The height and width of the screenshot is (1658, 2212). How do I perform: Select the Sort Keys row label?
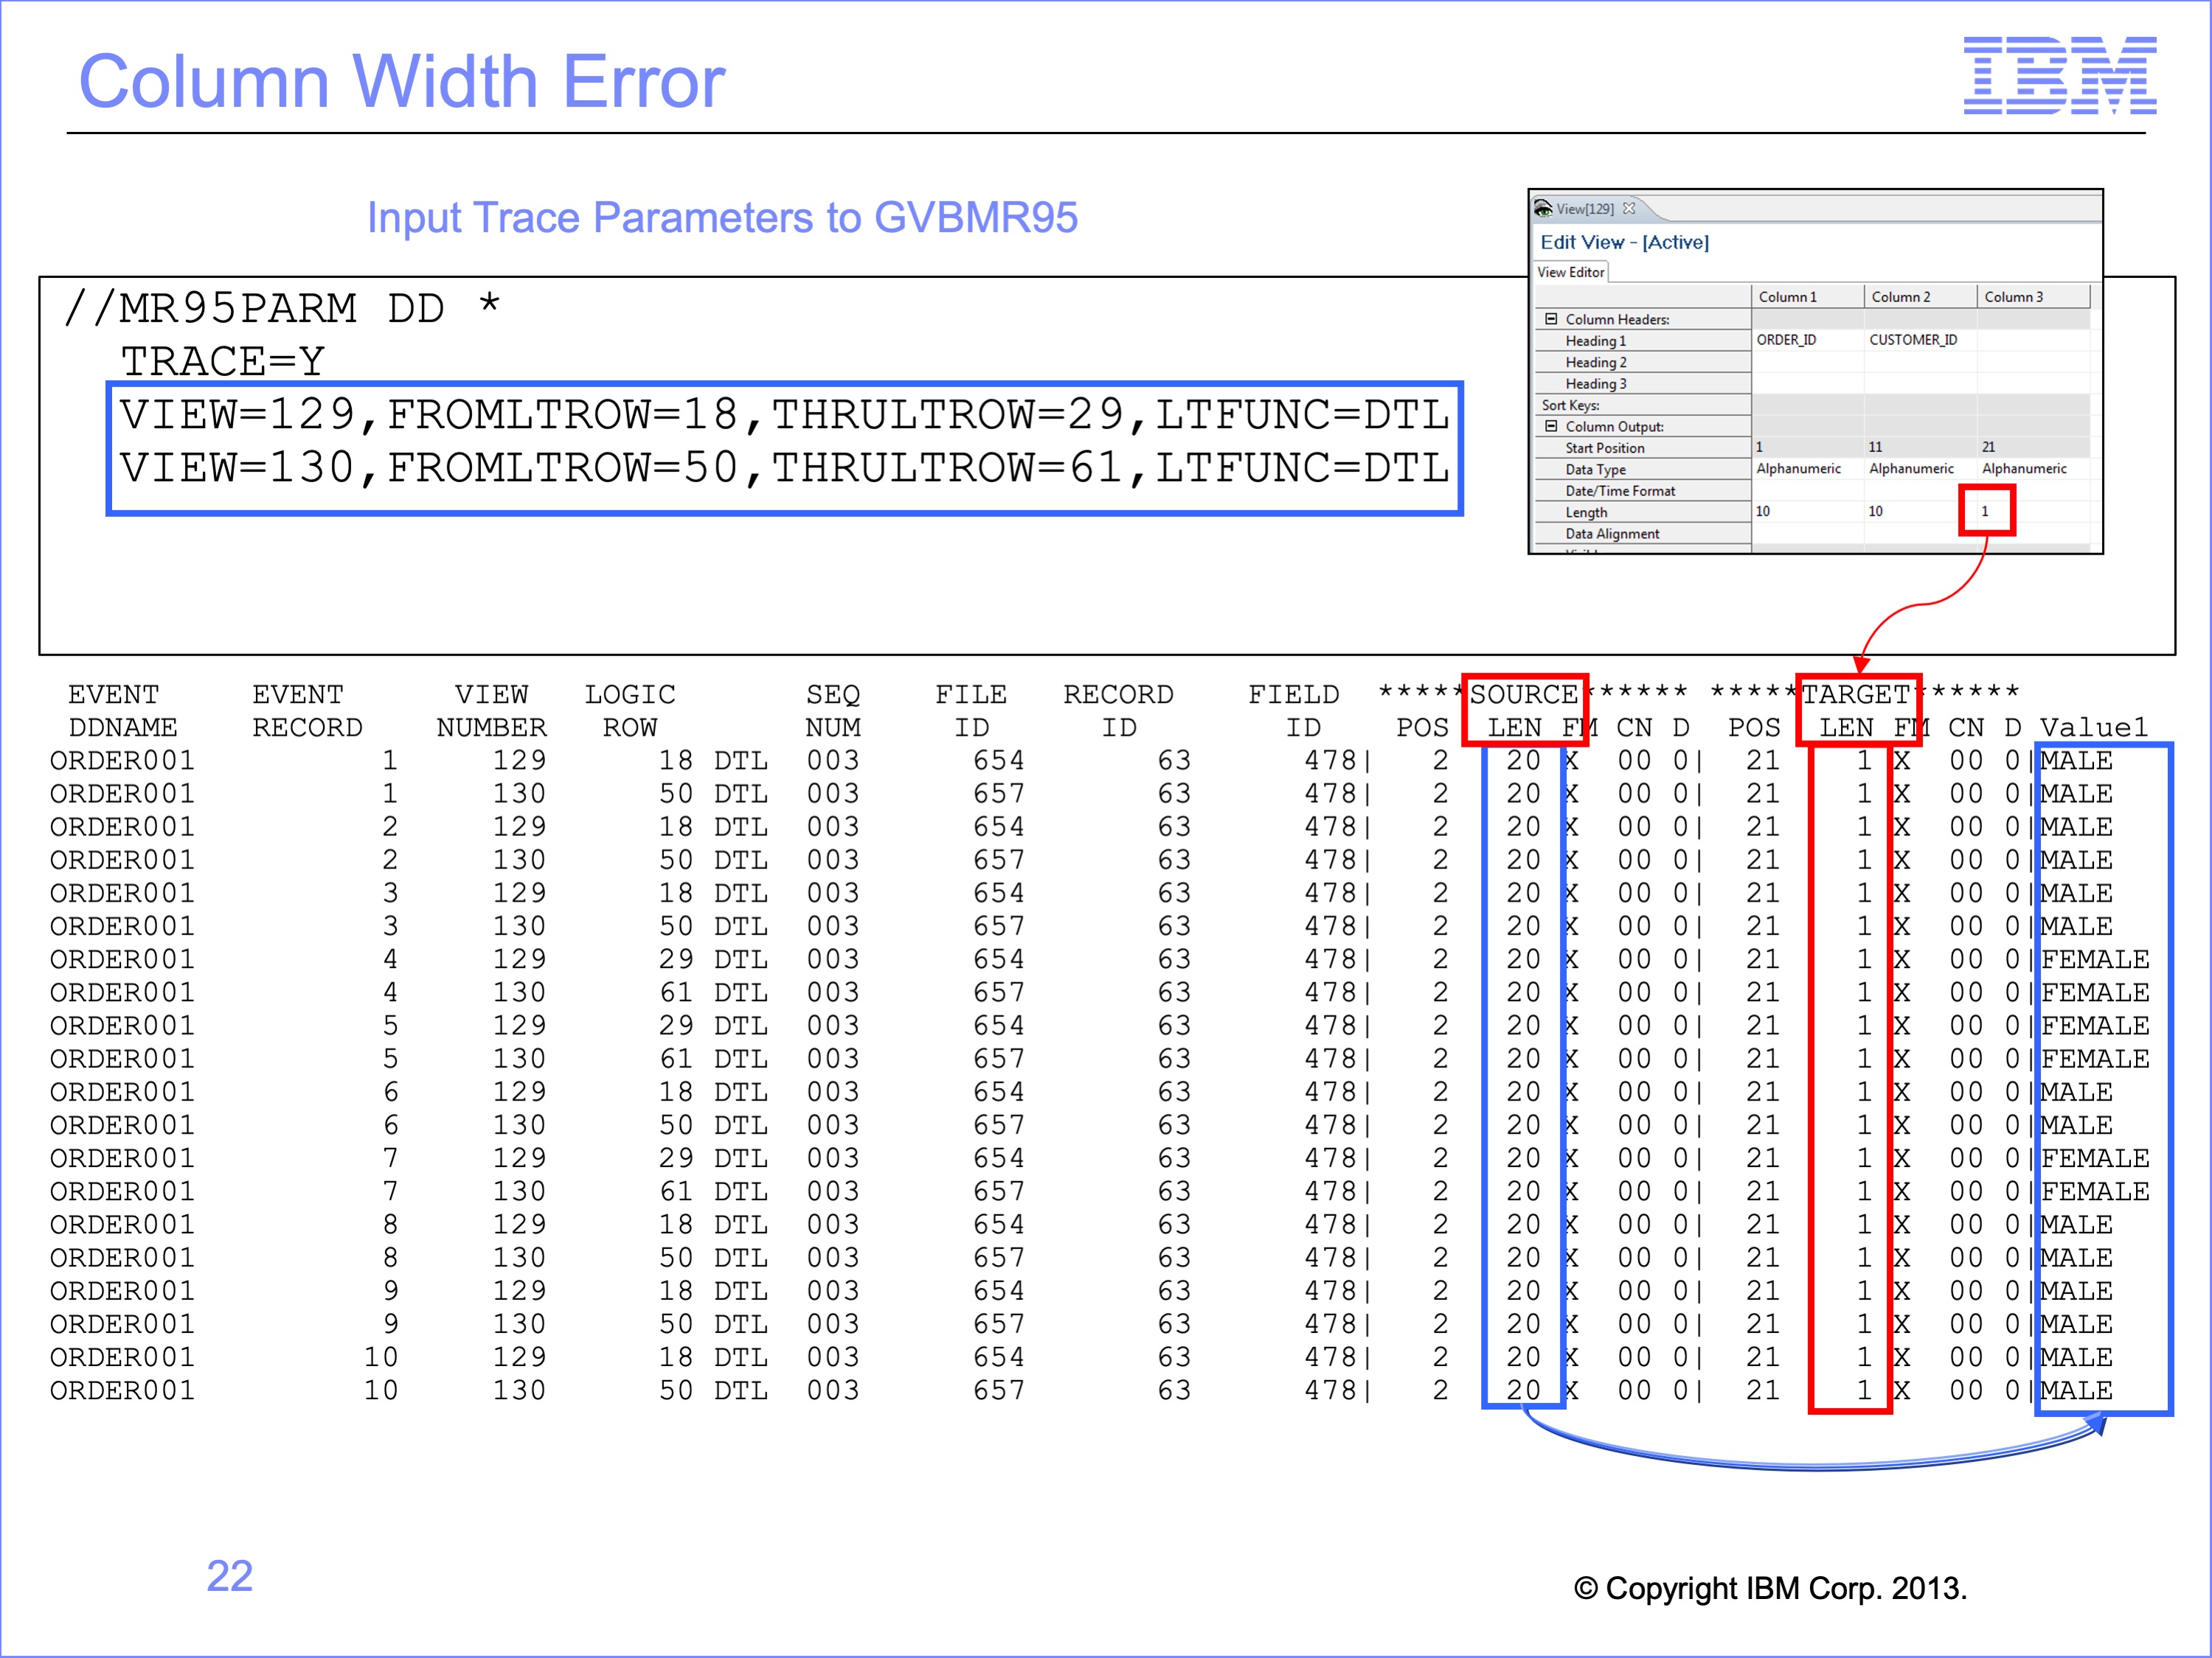[1570, 405]
